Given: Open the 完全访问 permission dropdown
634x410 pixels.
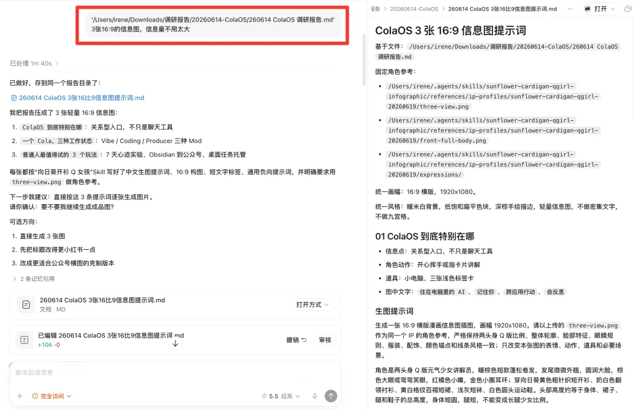Looking at the screenshot, I should (x=52, y=397).
